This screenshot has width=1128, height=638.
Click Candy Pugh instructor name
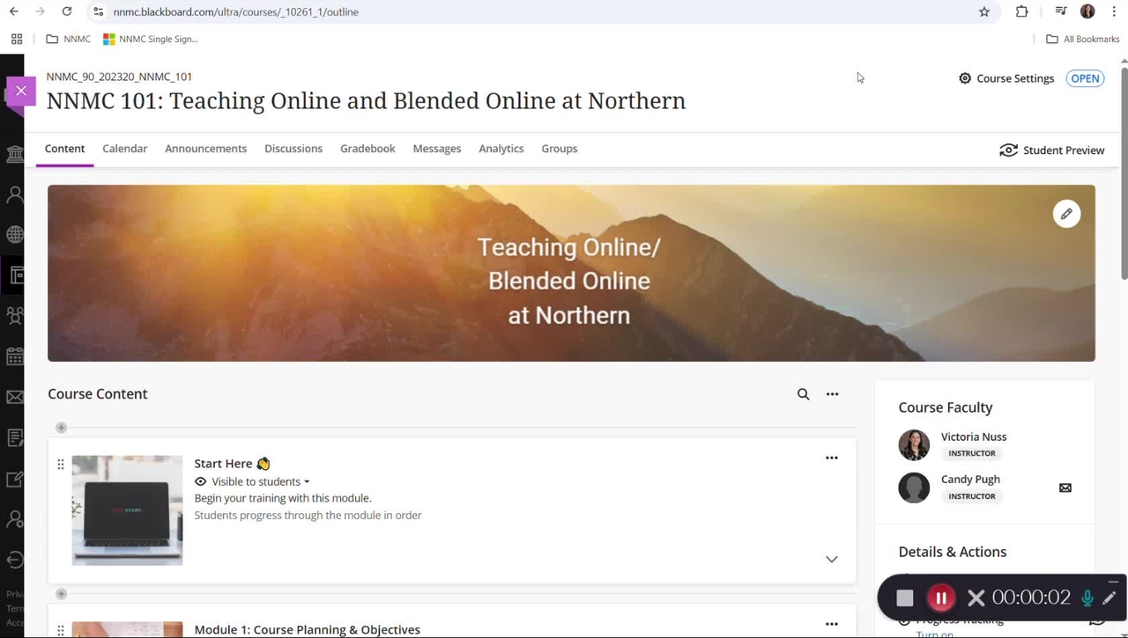pyautogui.click(x=970, y=480)
